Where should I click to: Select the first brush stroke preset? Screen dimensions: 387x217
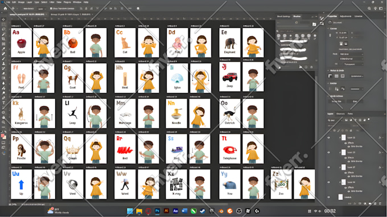pos(294,41)
